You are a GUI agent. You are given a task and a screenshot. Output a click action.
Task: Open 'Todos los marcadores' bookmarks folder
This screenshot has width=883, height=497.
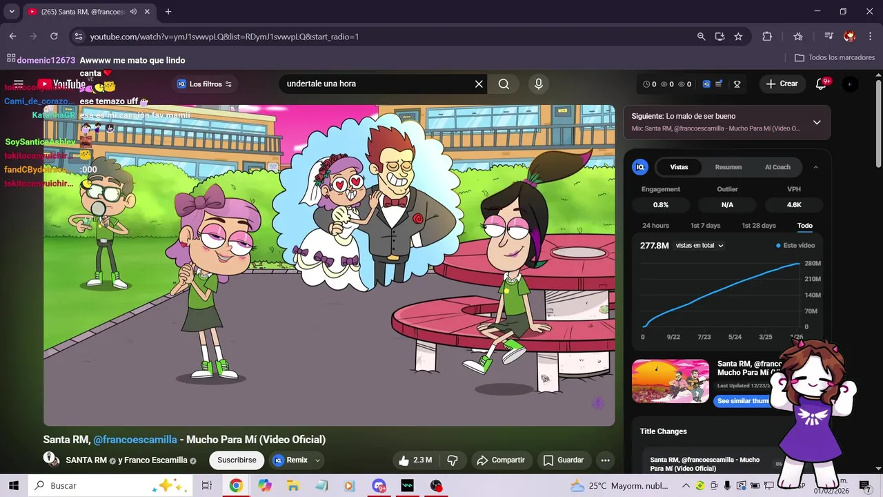pyautogui.click(x=835, y=58)
